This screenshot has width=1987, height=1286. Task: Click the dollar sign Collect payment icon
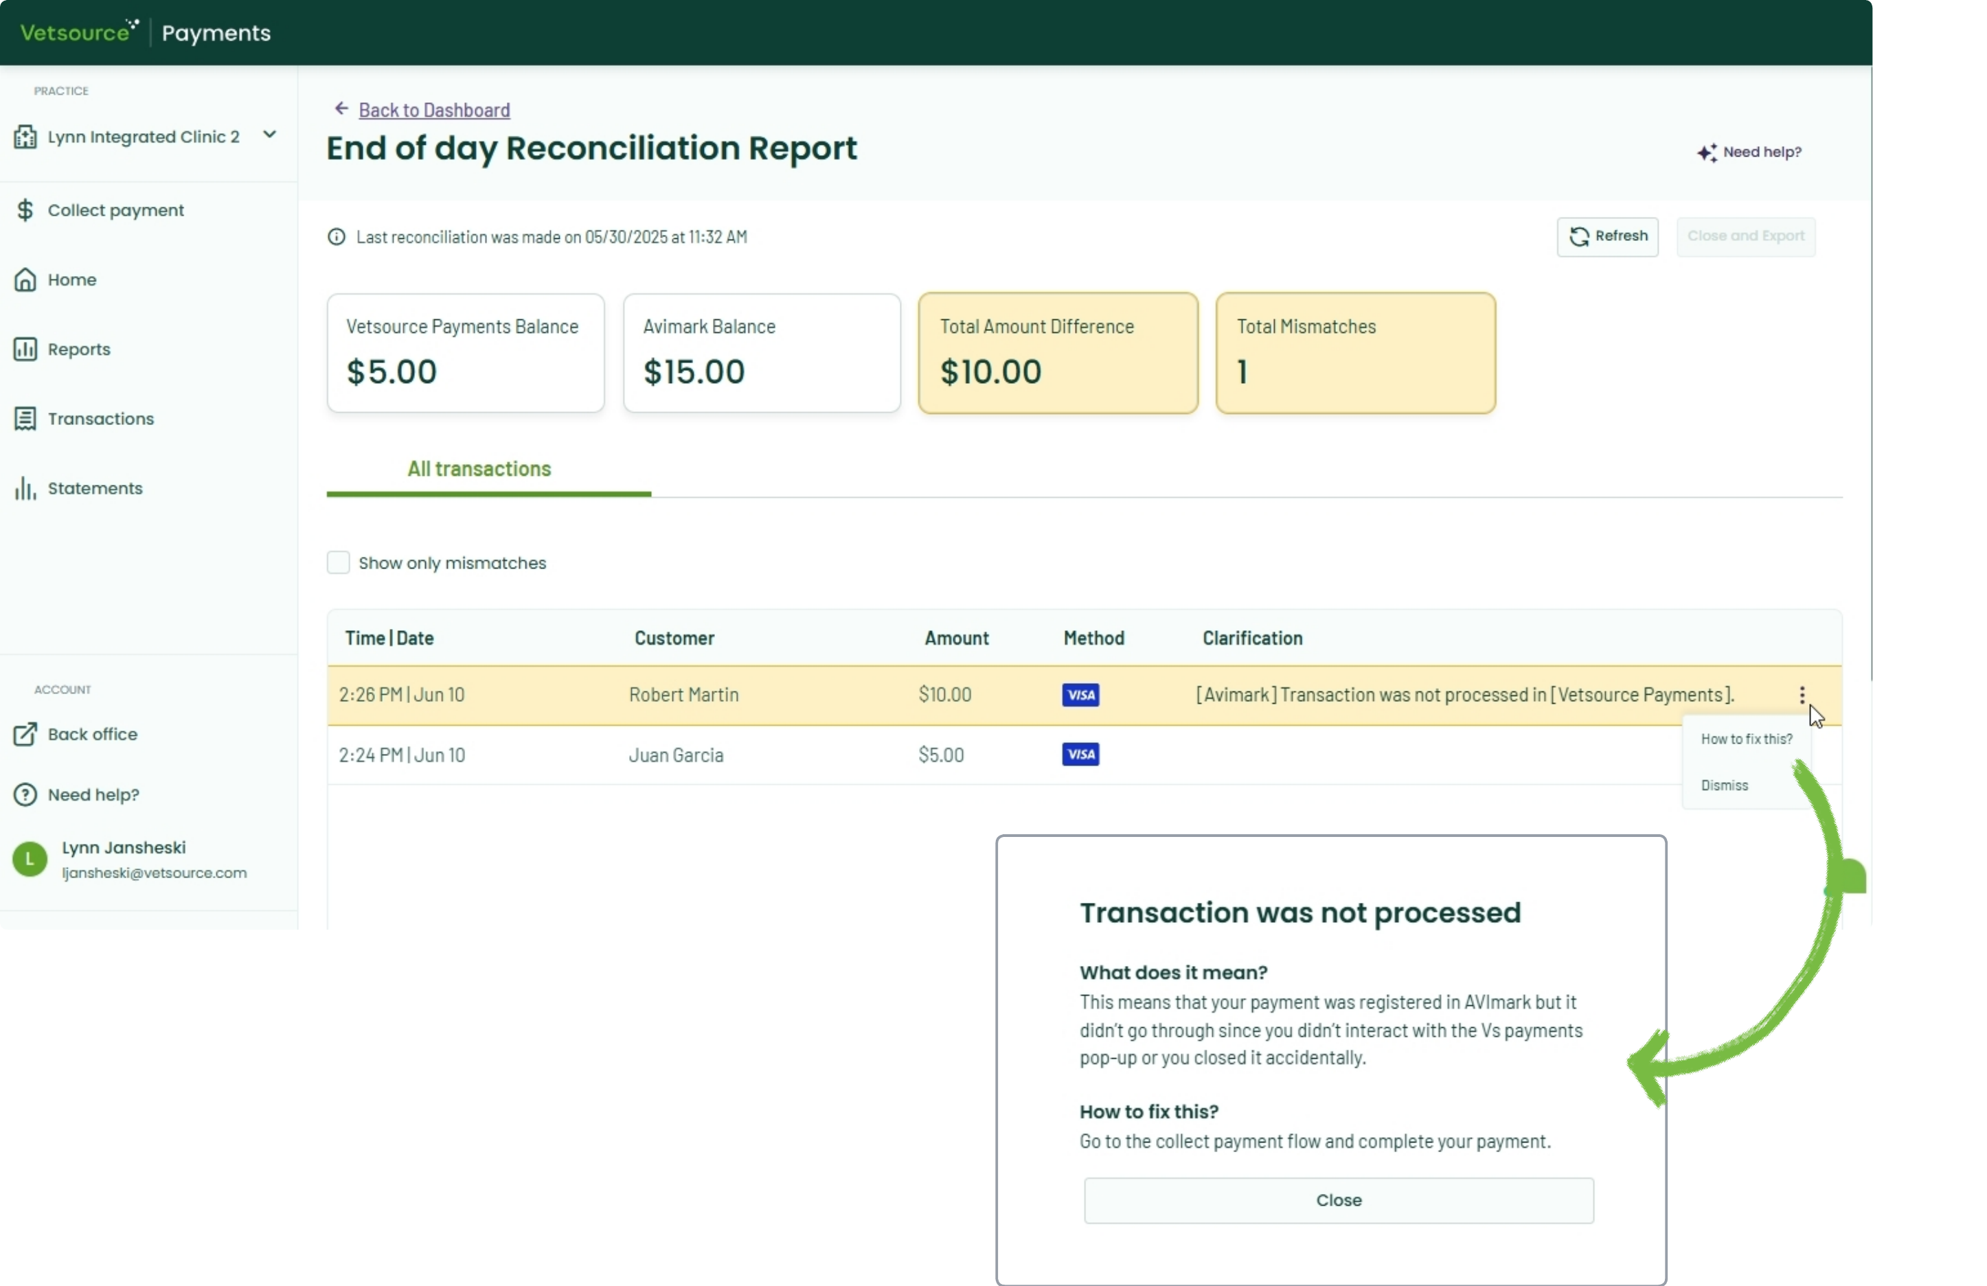point(25,209)
